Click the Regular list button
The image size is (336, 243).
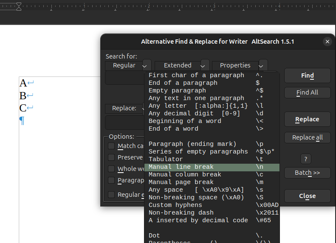pos(124,65)
